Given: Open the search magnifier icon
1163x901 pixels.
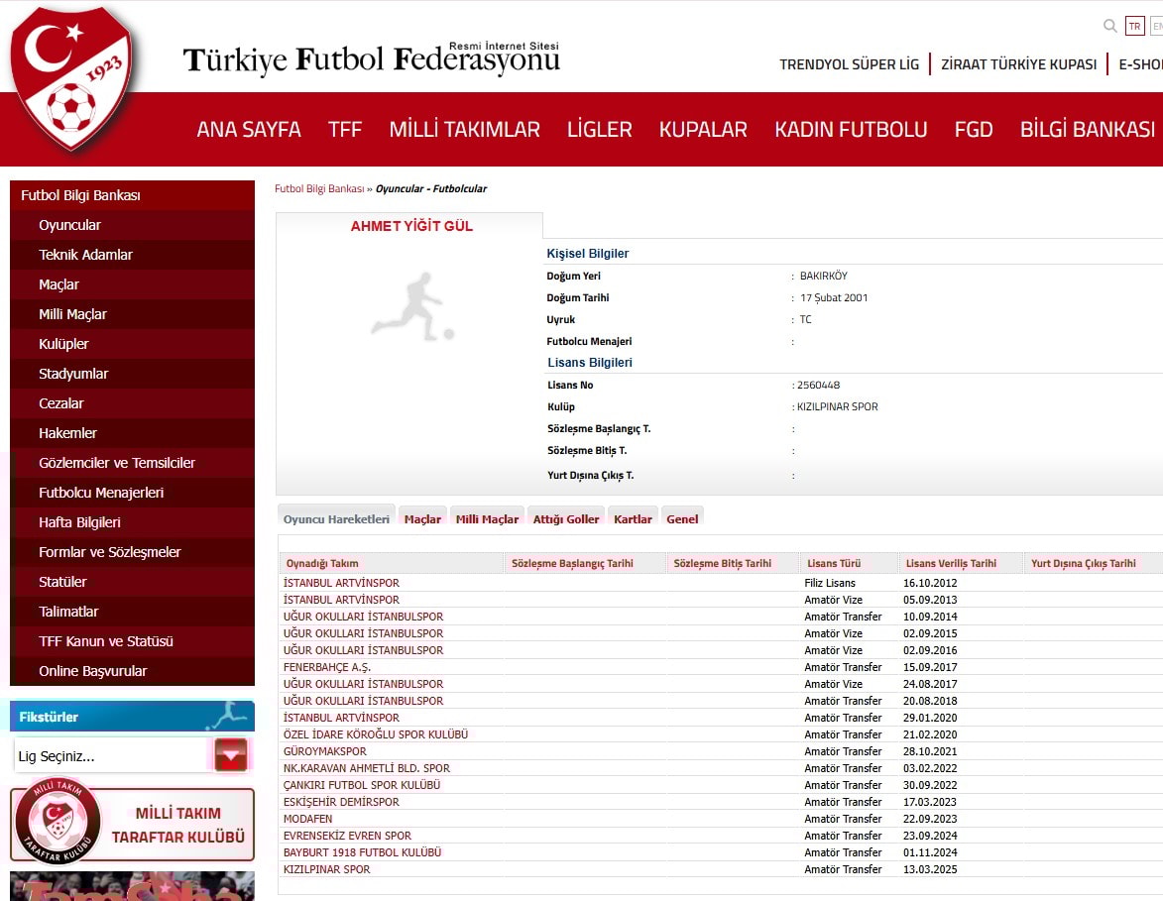Looking at the screenshot, I should pos(1110,26).
